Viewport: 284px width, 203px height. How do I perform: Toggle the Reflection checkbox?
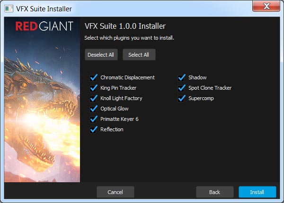tap(94, 129)
